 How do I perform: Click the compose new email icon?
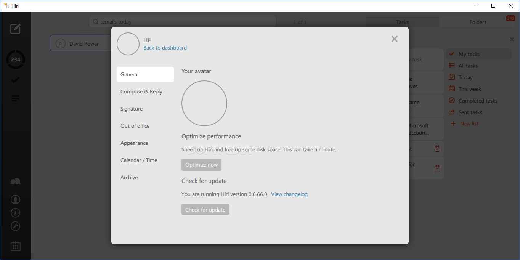pyautogui.click(x=15, y=29)
